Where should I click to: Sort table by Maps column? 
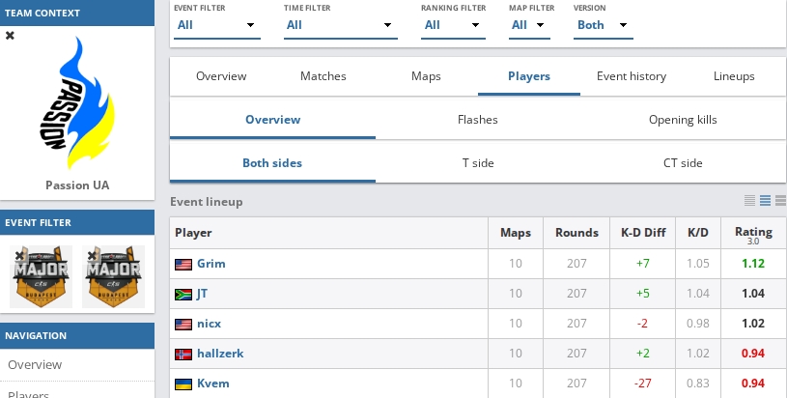(x=516, y=233)
